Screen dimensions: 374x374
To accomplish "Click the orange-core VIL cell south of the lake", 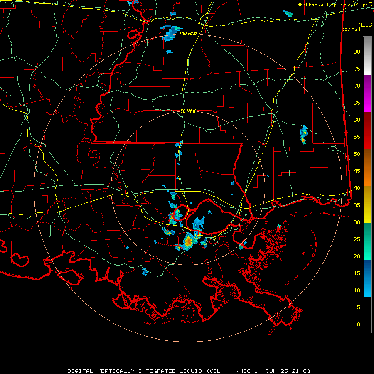I will click(x=188, y=241).
